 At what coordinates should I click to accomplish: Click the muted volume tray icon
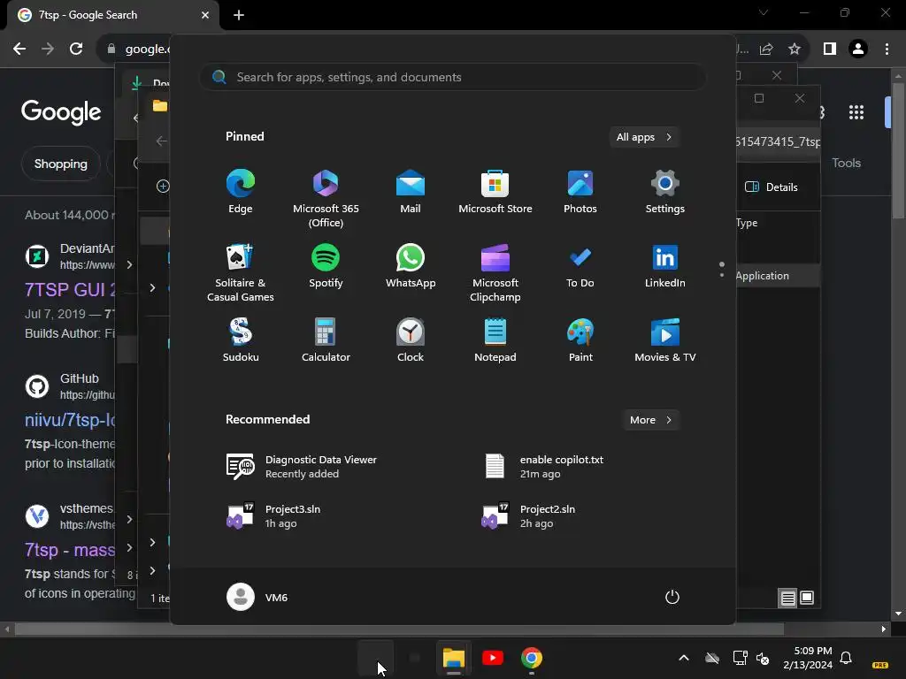click(x=763, y=658)
